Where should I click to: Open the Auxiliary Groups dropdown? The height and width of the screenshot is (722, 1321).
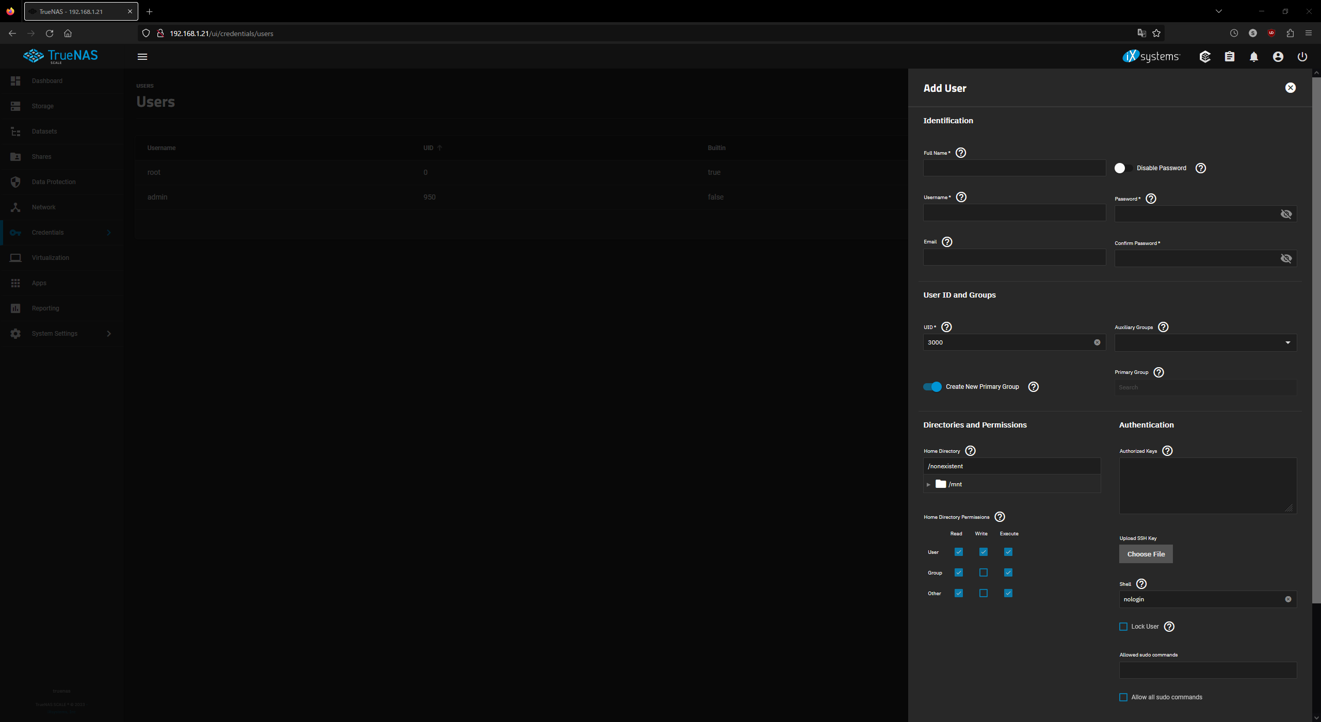coord(1286,342)
